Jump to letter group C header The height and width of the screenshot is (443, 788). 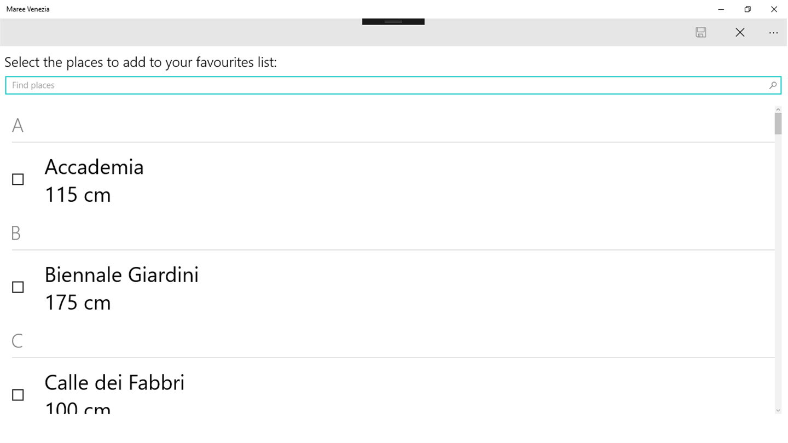coord(17,341)
